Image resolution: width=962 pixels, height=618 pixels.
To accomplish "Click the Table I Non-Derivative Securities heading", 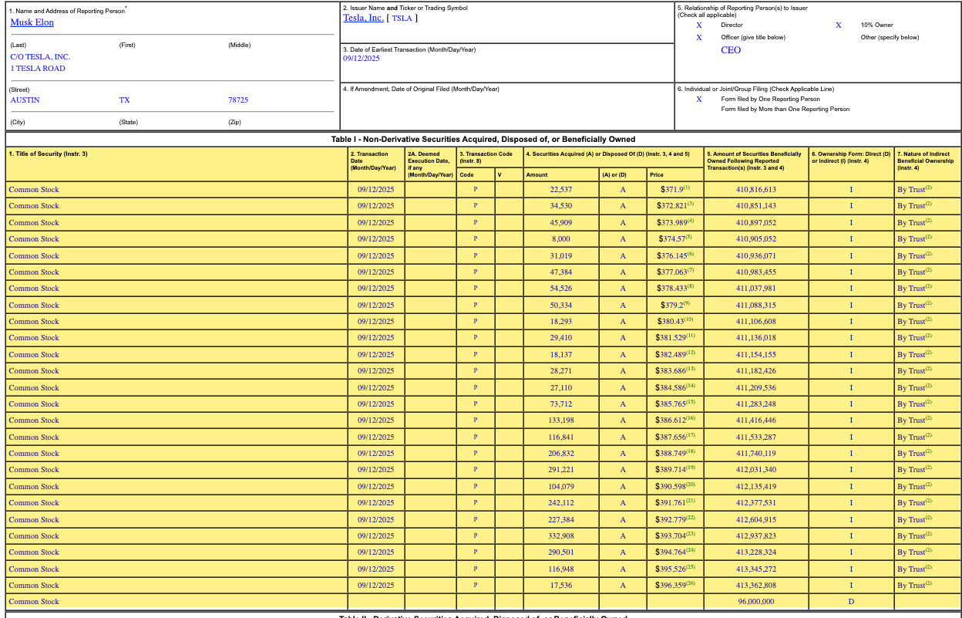I will click(483, 139).
